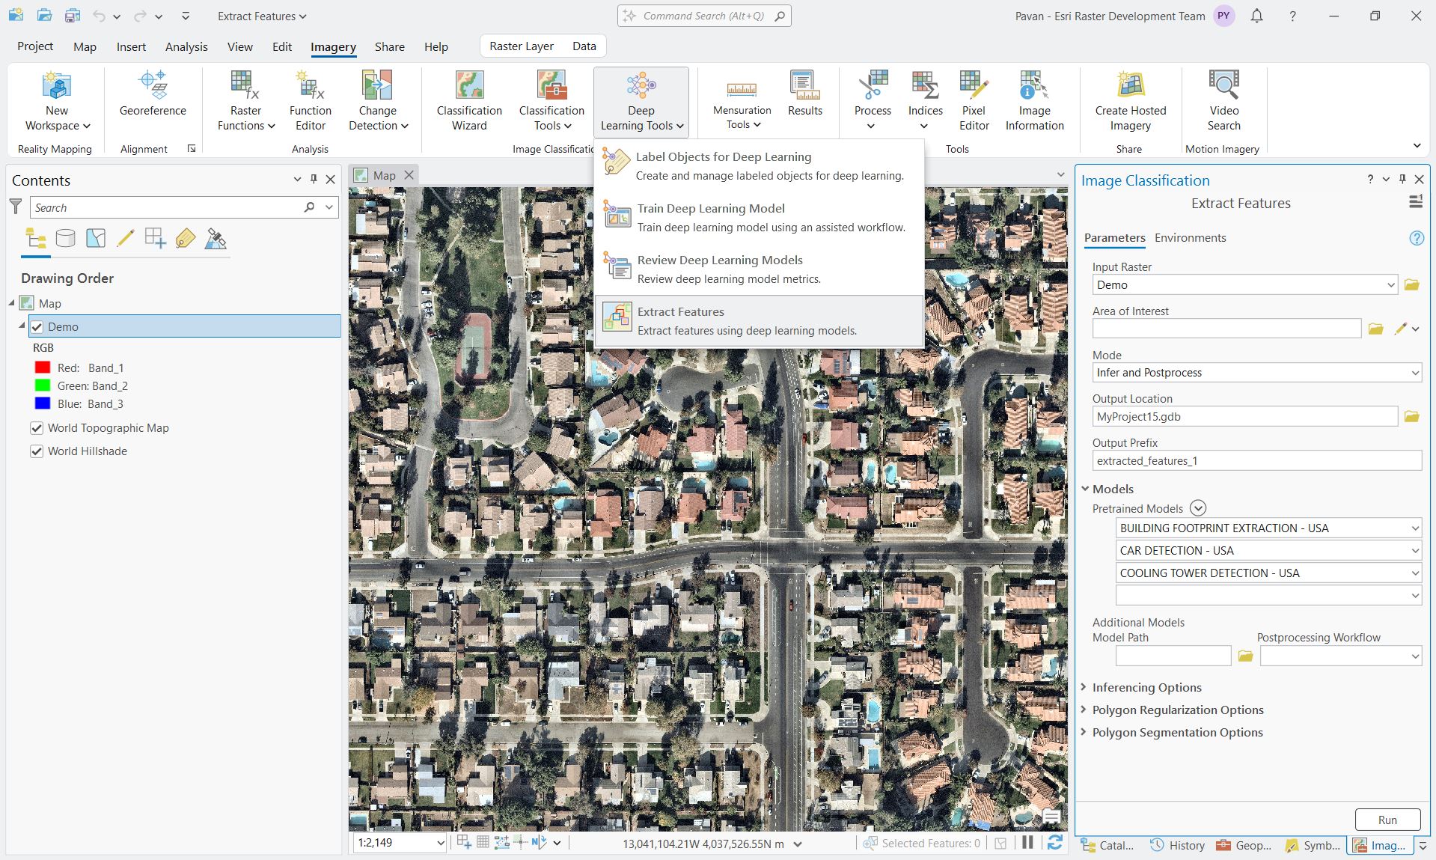Uncheck the World Hillshade layer

coord(37,451)
